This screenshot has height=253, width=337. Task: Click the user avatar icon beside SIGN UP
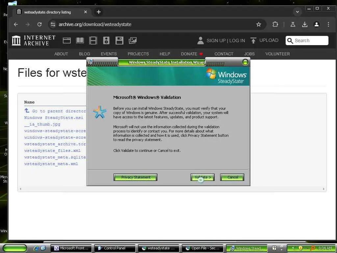click(x=200, y=41)
